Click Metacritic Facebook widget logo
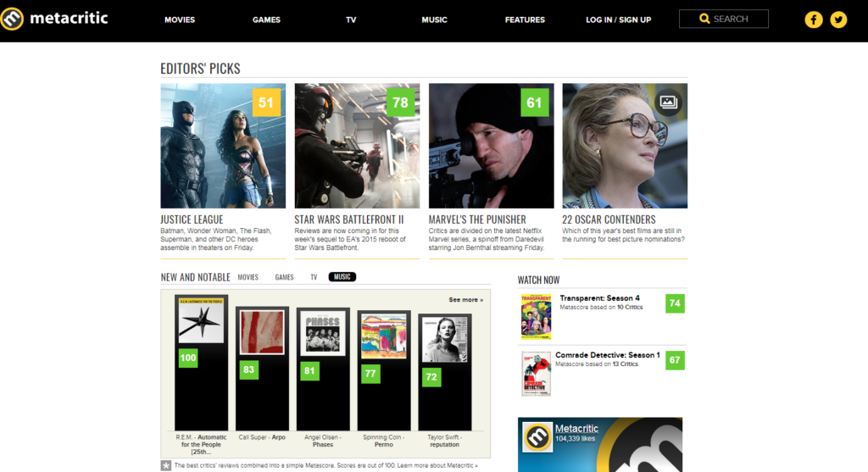868x472 pixels. [x=537, y=437]
